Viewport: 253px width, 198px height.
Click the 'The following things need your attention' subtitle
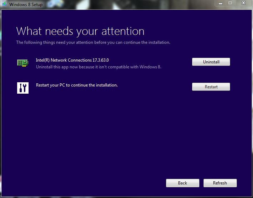click(x=93, y=42)
